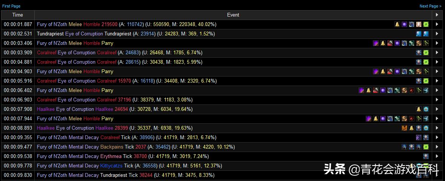Click swirl icon in 00:00:04.903 row

404,72
